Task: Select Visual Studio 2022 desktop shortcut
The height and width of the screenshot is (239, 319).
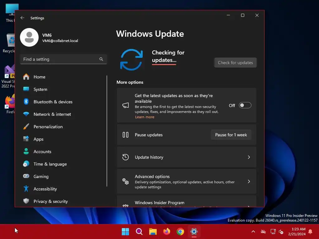Action: click(x=8, y=77)
